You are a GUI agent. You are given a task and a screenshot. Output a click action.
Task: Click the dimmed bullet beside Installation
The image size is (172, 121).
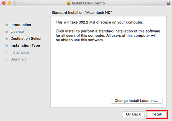click(7, 53)
